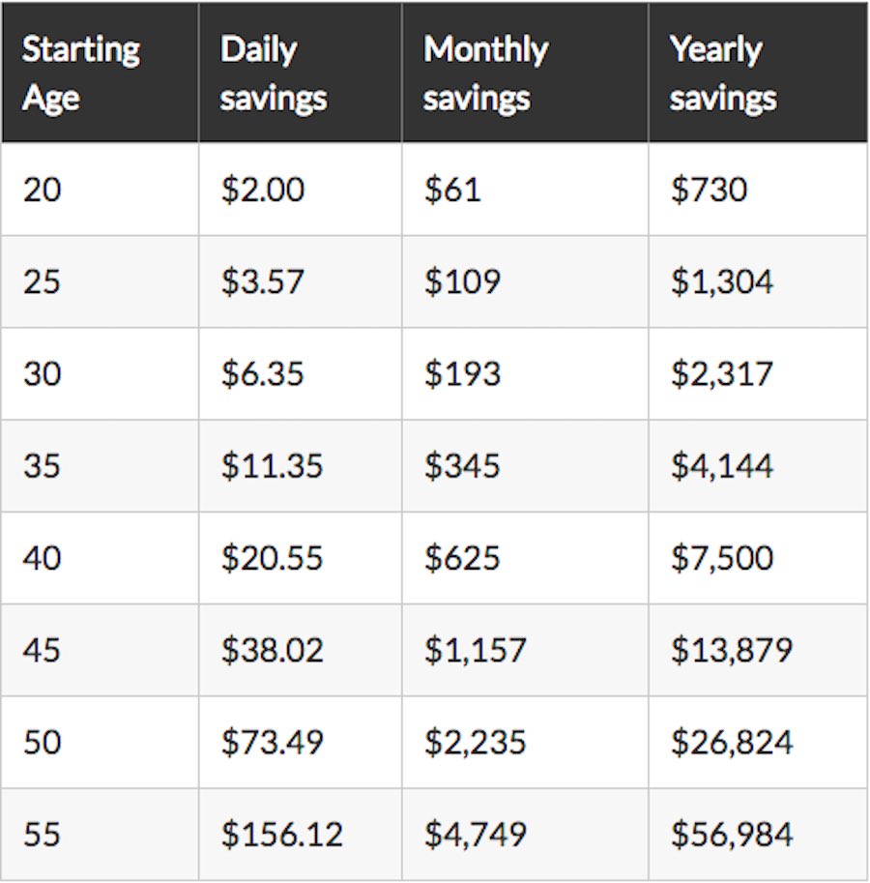Click the $6.35 daily savings cell
This screenshot has width=870, height=883.
[263, 373]
